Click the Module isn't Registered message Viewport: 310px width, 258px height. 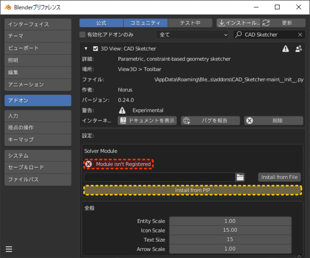click(x=123, y=164)
